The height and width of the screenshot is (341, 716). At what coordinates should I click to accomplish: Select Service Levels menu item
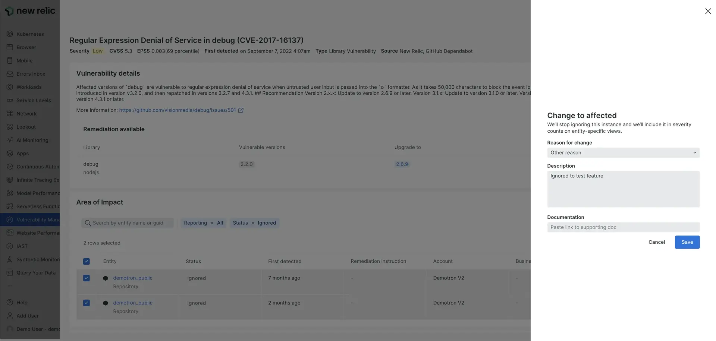34,100
